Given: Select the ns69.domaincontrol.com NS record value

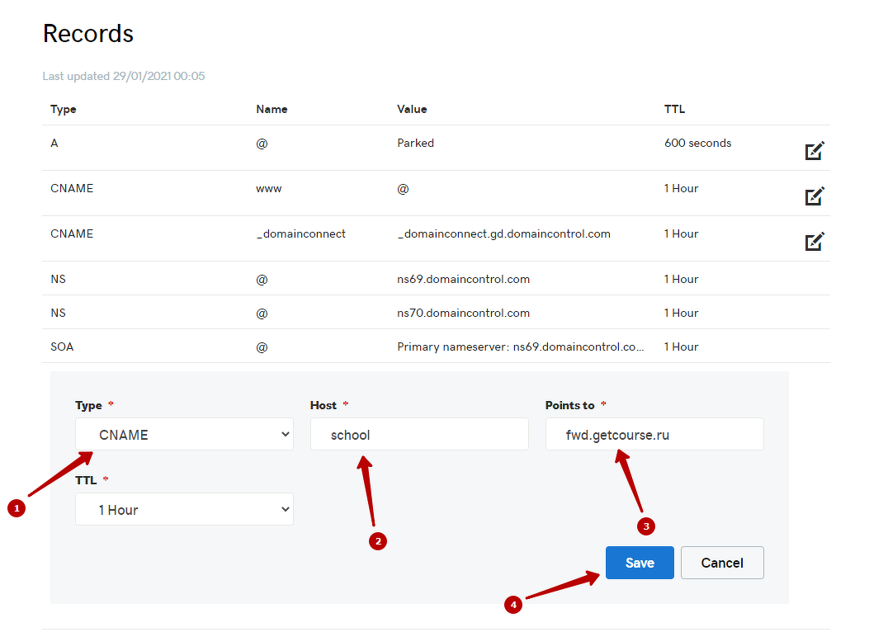Looking at the screenshot, I should (x=463, y=279).
